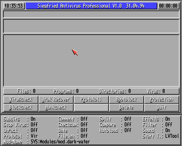Start a scan with the Viruscheck button
Screen dimensions: 182x146
click(x=21, y=99)
